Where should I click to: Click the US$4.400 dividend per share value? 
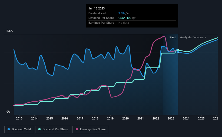click(x=125, y=18)
